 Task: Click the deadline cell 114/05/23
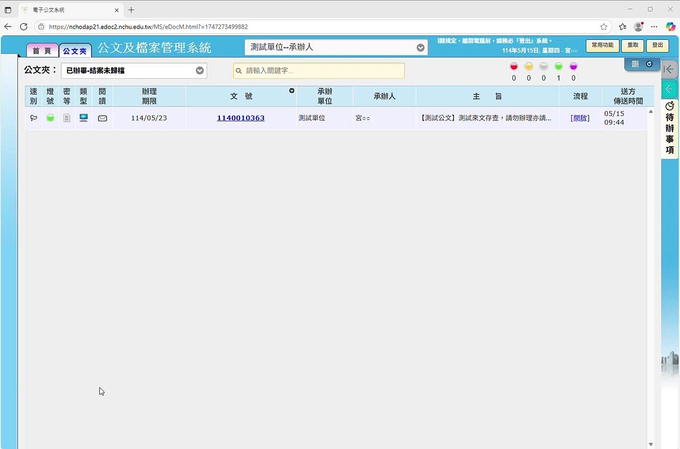[x=149, y=118]
